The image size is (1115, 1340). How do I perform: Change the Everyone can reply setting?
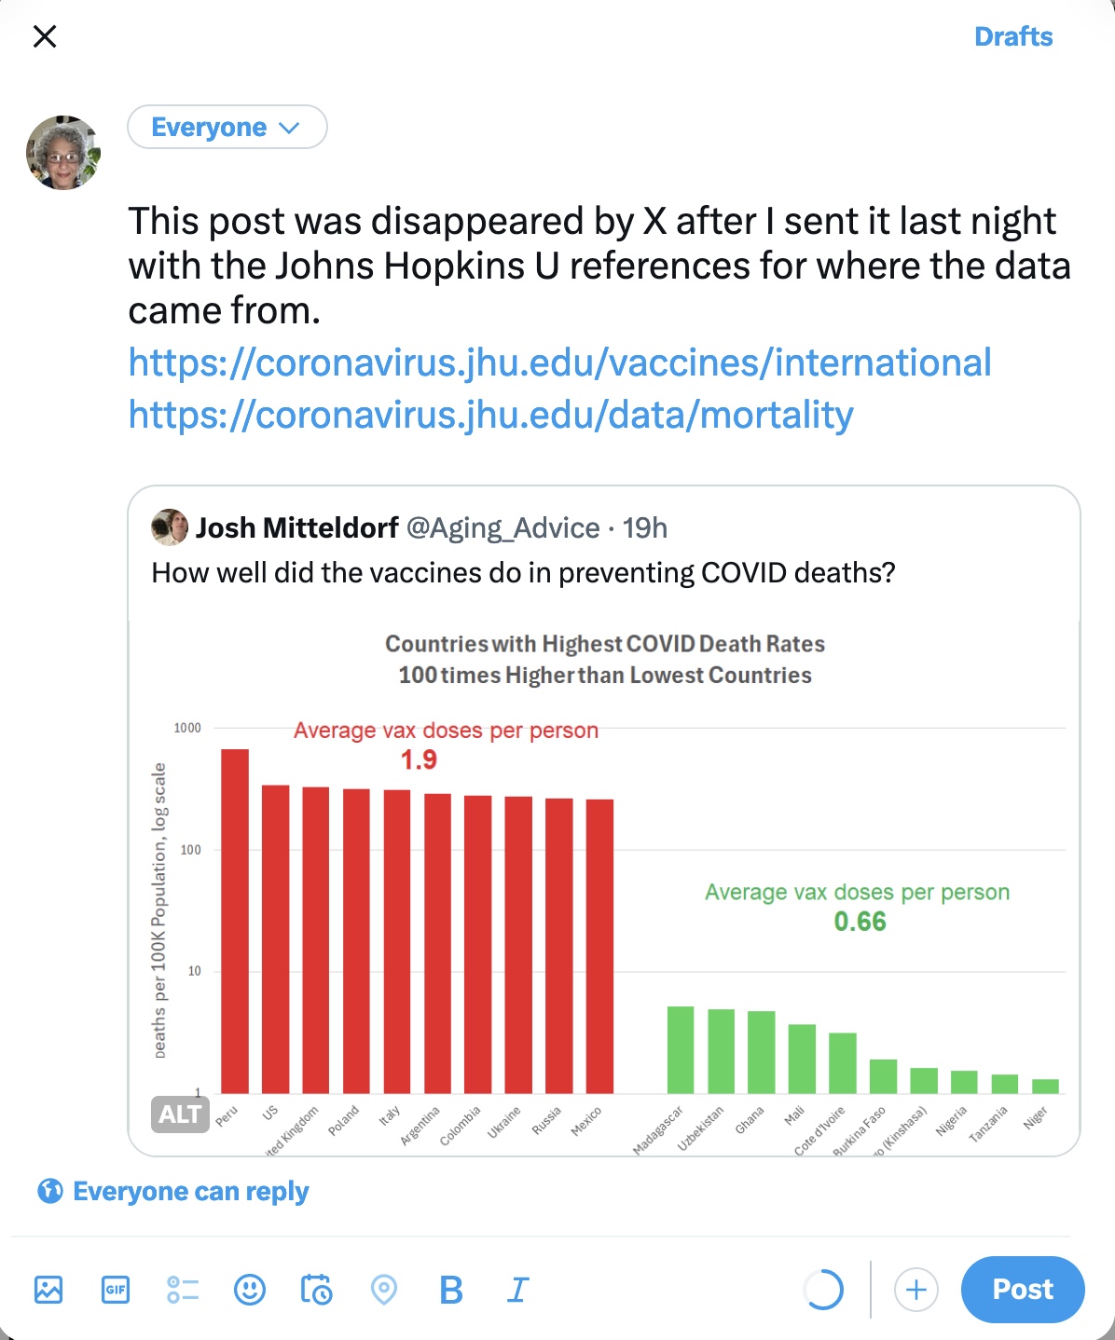[173, 1191]
